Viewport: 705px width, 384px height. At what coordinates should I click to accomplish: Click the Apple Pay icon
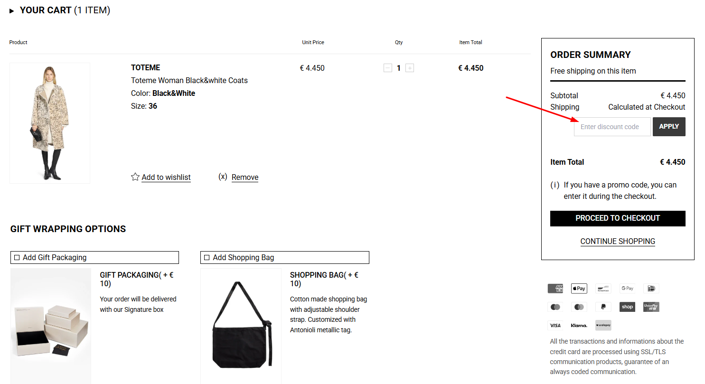point(579,289)
